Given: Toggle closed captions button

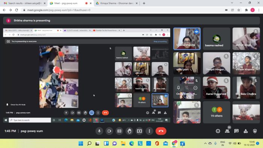Looking at the screenshot, I should pos(119,131).
